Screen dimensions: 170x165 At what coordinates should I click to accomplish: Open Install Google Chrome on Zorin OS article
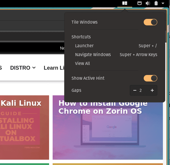click(x=103, y=107)
